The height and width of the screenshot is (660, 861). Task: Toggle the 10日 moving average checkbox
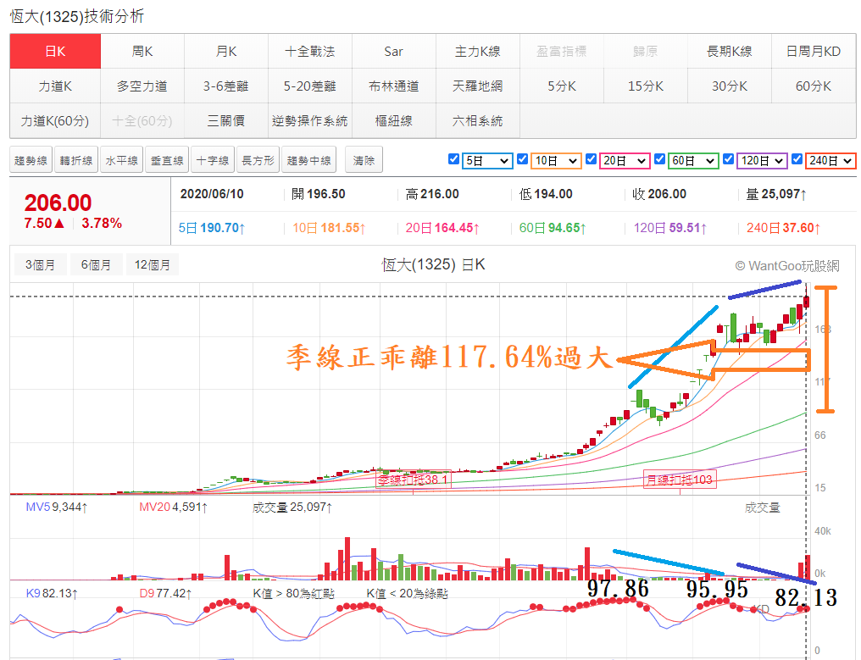(523, 159)
